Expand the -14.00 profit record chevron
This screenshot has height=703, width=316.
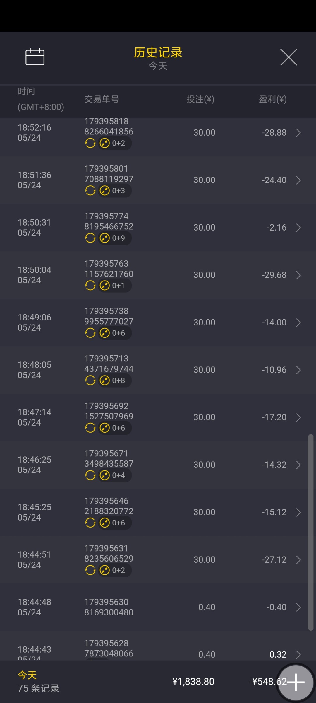(x=298, y=323)
